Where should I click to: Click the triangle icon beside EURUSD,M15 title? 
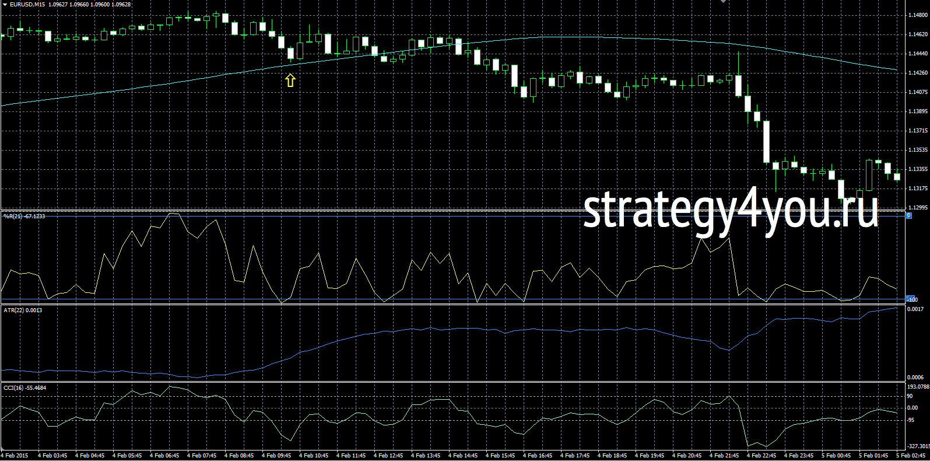(x=5, y=5)
